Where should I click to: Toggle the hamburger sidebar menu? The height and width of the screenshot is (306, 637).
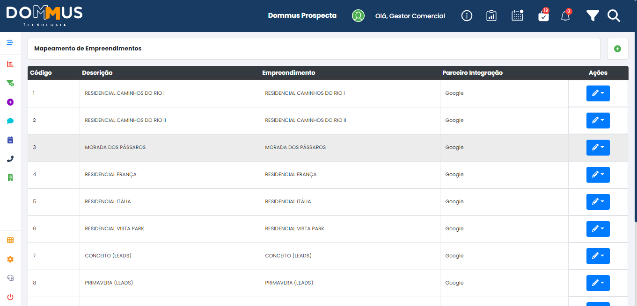click(x=10, y=43)
